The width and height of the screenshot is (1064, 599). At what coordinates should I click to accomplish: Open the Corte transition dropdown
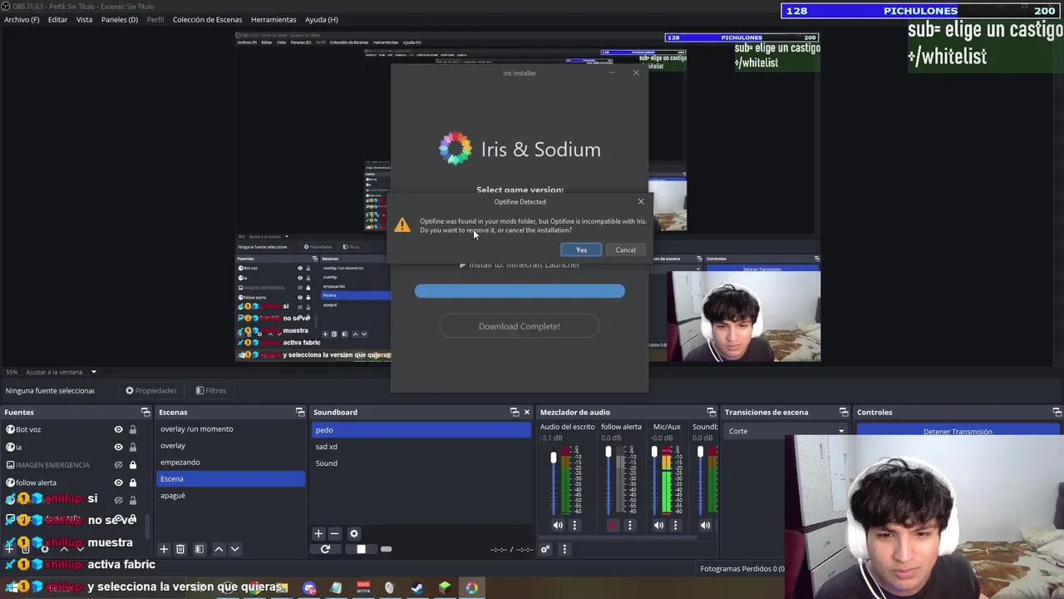(x=786, y=431)
